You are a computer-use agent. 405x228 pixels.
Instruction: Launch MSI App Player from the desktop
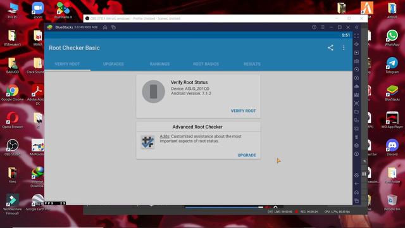click(x=392, y=120)
